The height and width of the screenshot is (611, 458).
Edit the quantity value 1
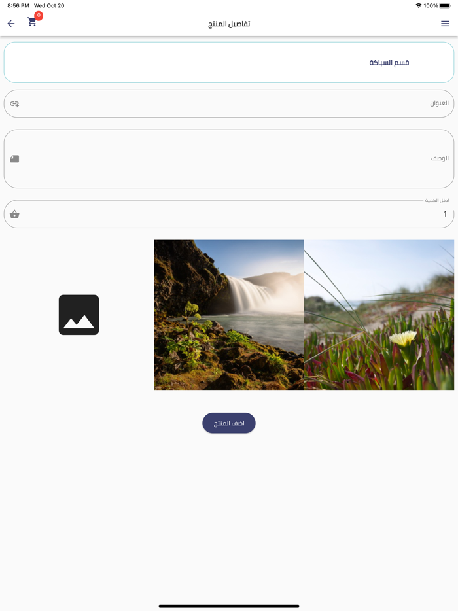coord(445,214)
